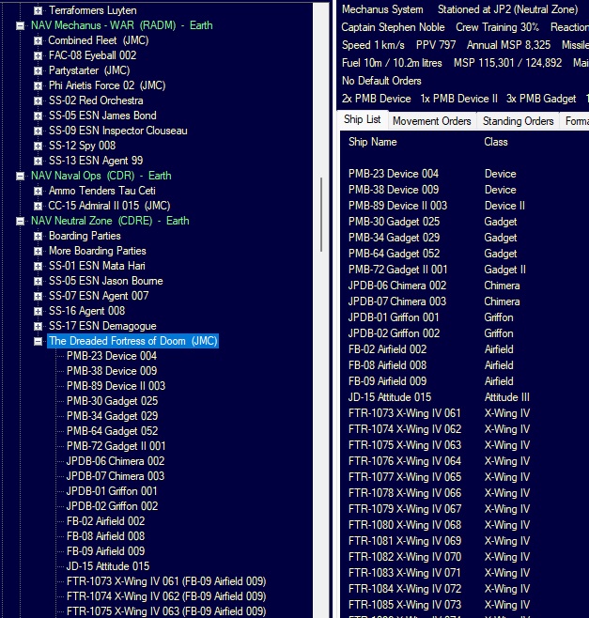Select JD-15 Attitude 015 in ship list
The image size is (589, 618).
390,397
